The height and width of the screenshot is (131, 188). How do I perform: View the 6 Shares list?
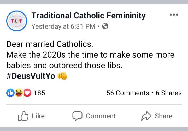pos(169,93)
